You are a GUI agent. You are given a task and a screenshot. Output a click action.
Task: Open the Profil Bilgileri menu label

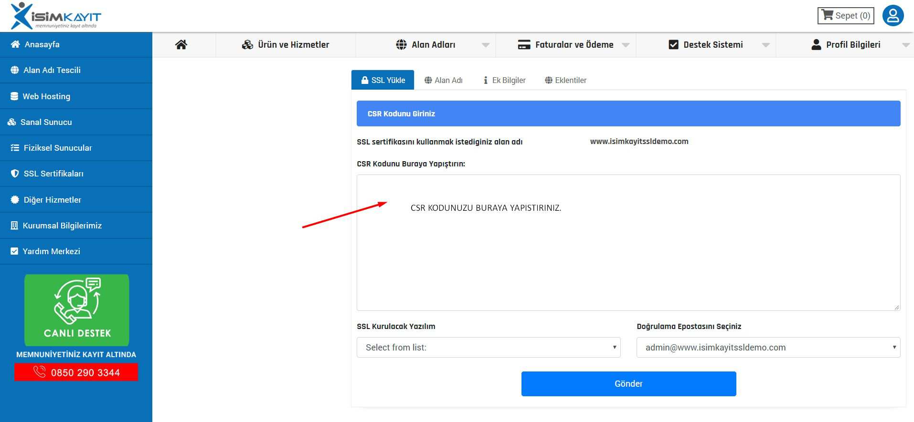tap(853, 45)
